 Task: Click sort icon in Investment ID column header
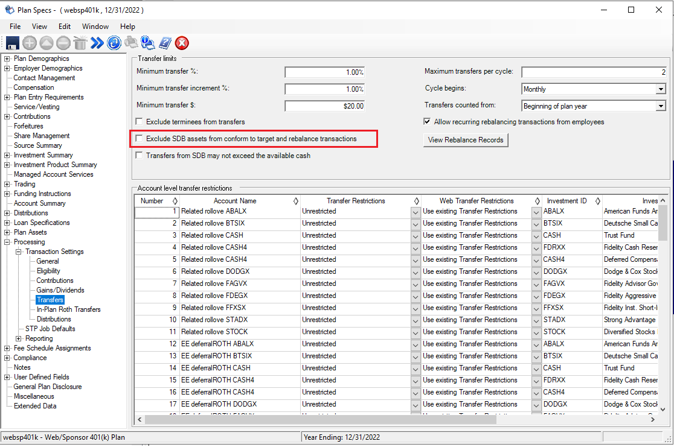click(x=598, y=201)
